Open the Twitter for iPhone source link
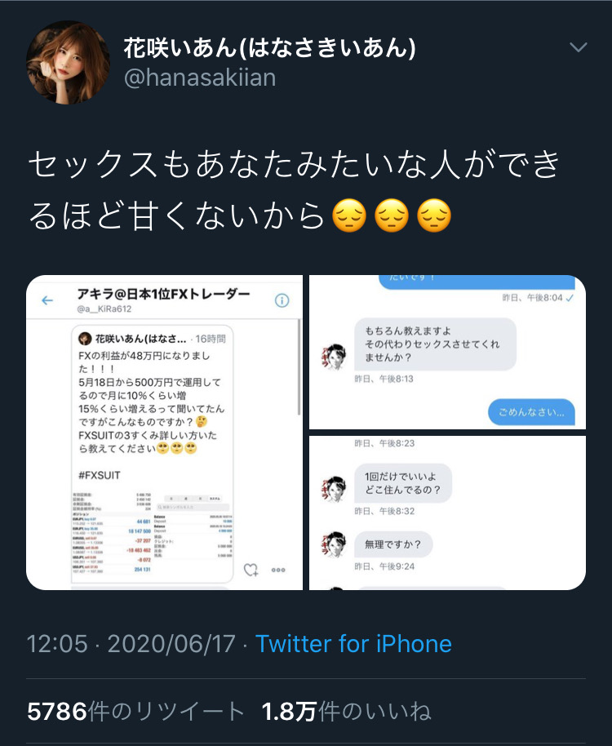 [x=353, y=644]
